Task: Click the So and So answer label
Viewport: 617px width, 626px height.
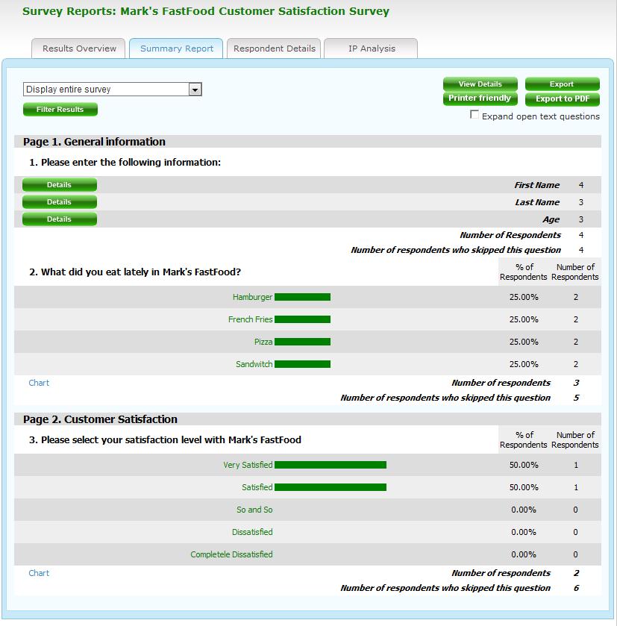Action: click(254, 510)
